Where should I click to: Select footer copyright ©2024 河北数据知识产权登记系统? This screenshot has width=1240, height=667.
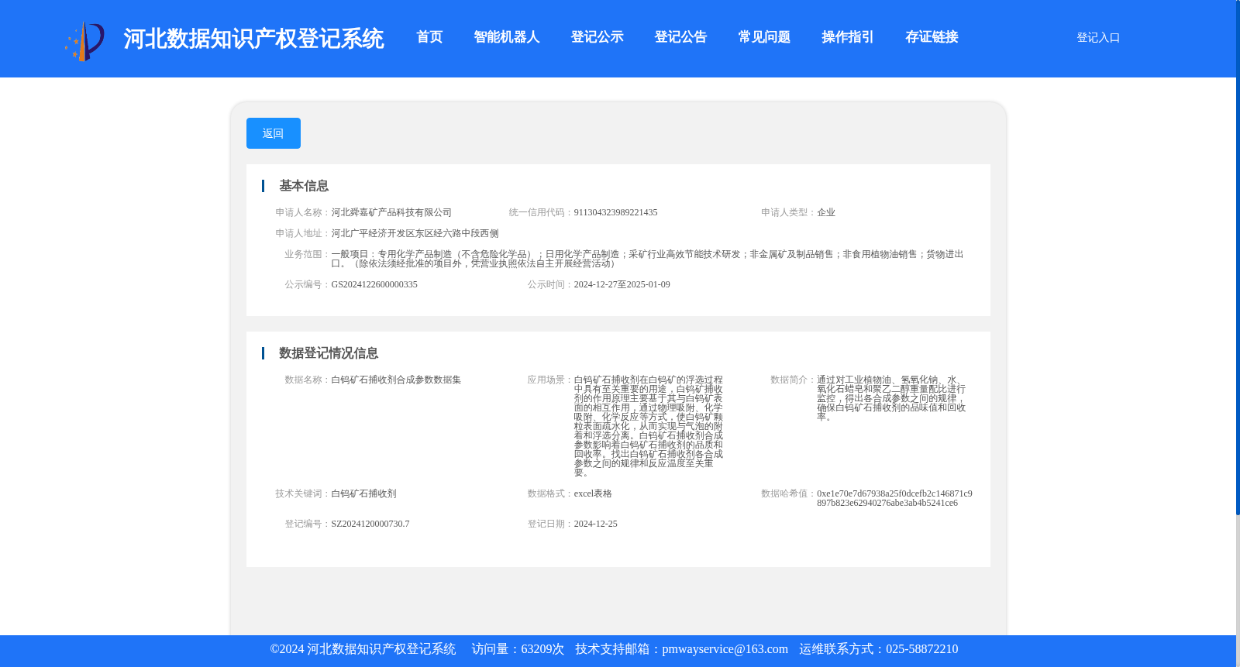point(363,649)
